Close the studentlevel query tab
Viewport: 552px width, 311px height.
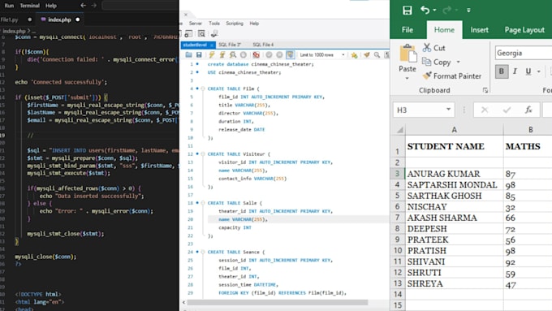coord(212,45)
